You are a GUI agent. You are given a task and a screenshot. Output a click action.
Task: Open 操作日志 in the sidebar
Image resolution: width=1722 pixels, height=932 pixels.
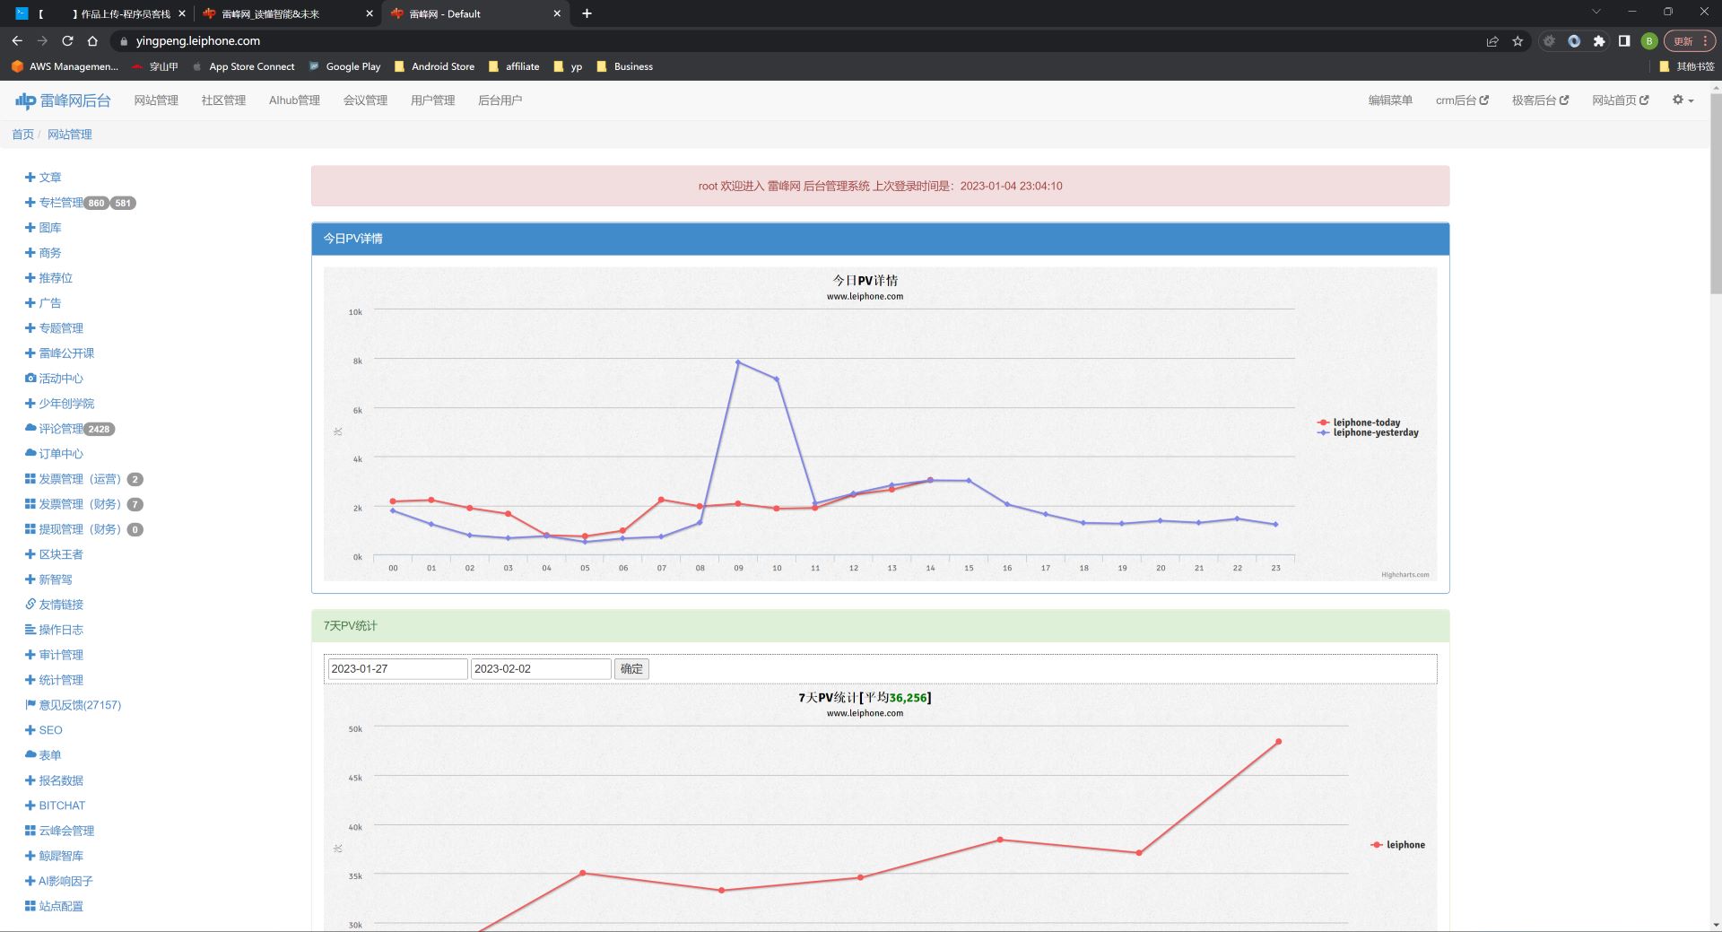[x=54, y=630]
